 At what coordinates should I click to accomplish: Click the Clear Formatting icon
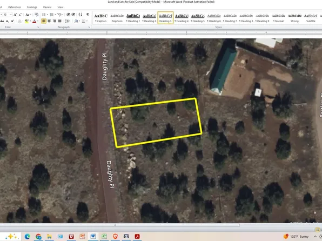pos(37,15)
